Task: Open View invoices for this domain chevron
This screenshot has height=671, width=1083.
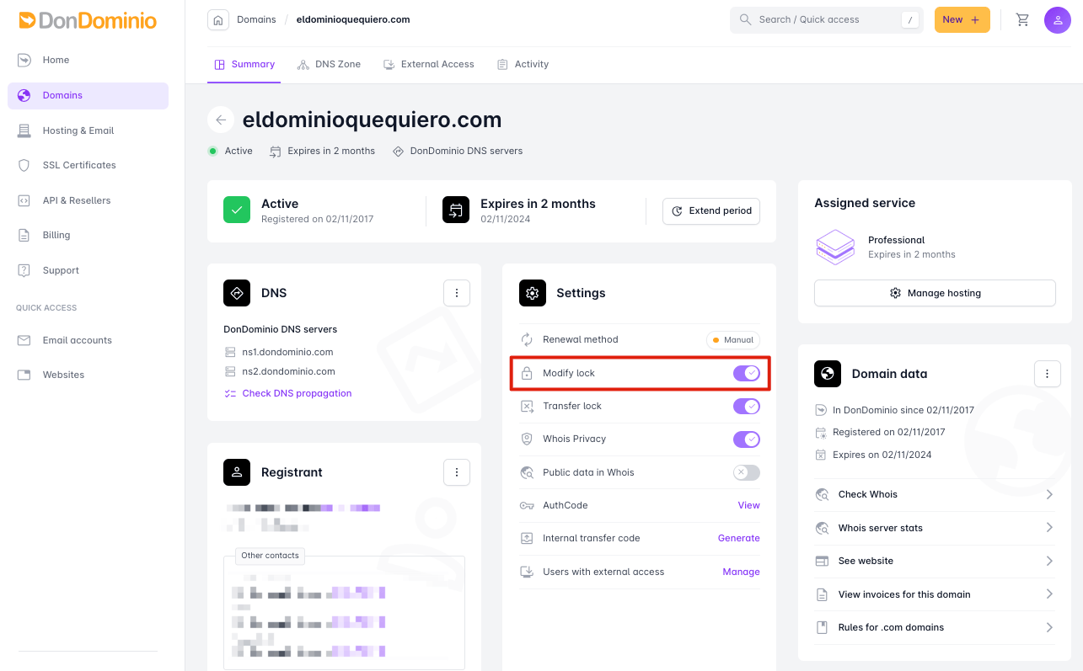Action: 1049,594
